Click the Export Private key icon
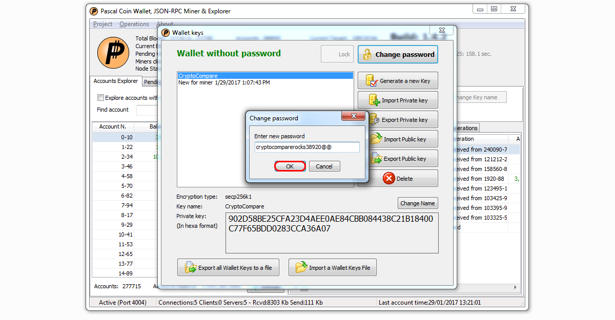 point(373,120)
